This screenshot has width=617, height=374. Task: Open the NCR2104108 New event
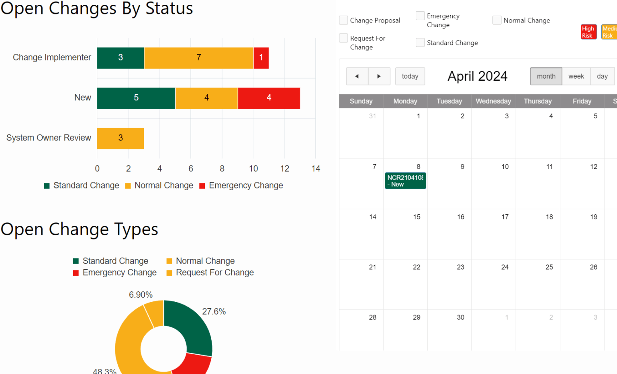(x=405, y=181)
